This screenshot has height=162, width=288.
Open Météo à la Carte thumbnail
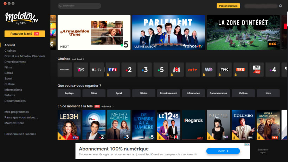coord(119,125)
